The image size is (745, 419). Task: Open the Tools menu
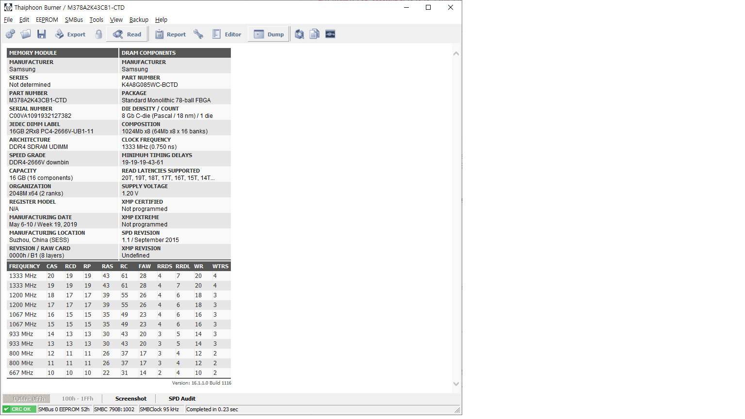[x=97, y=20]
